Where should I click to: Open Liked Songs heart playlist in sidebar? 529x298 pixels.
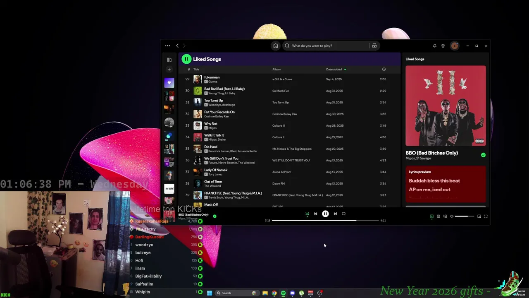(x=169, y=83)
